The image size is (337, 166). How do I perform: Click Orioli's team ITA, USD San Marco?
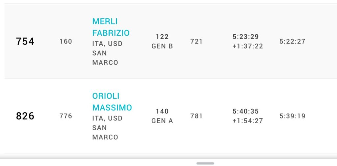point(107,128)
